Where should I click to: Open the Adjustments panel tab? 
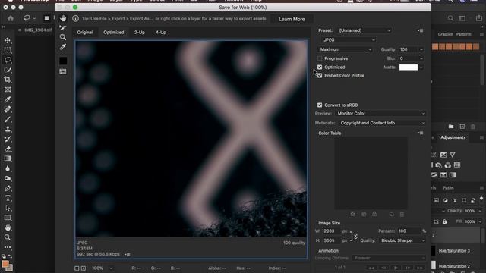tap(453, 137)
